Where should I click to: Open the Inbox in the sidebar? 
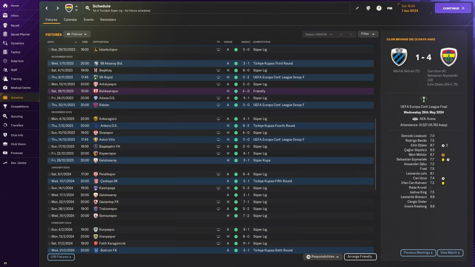click(x=15, y=16)
